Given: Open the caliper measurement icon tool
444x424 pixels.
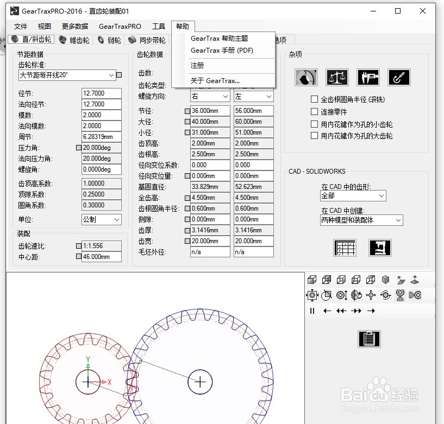Looking at the screenshot, I should (x=368, y=77).
